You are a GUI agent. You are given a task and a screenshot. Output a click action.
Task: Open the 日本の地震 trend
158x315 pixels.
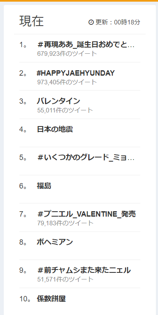coord(55,129)
